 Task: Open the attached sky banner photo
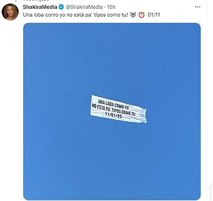tap(112, 112)
